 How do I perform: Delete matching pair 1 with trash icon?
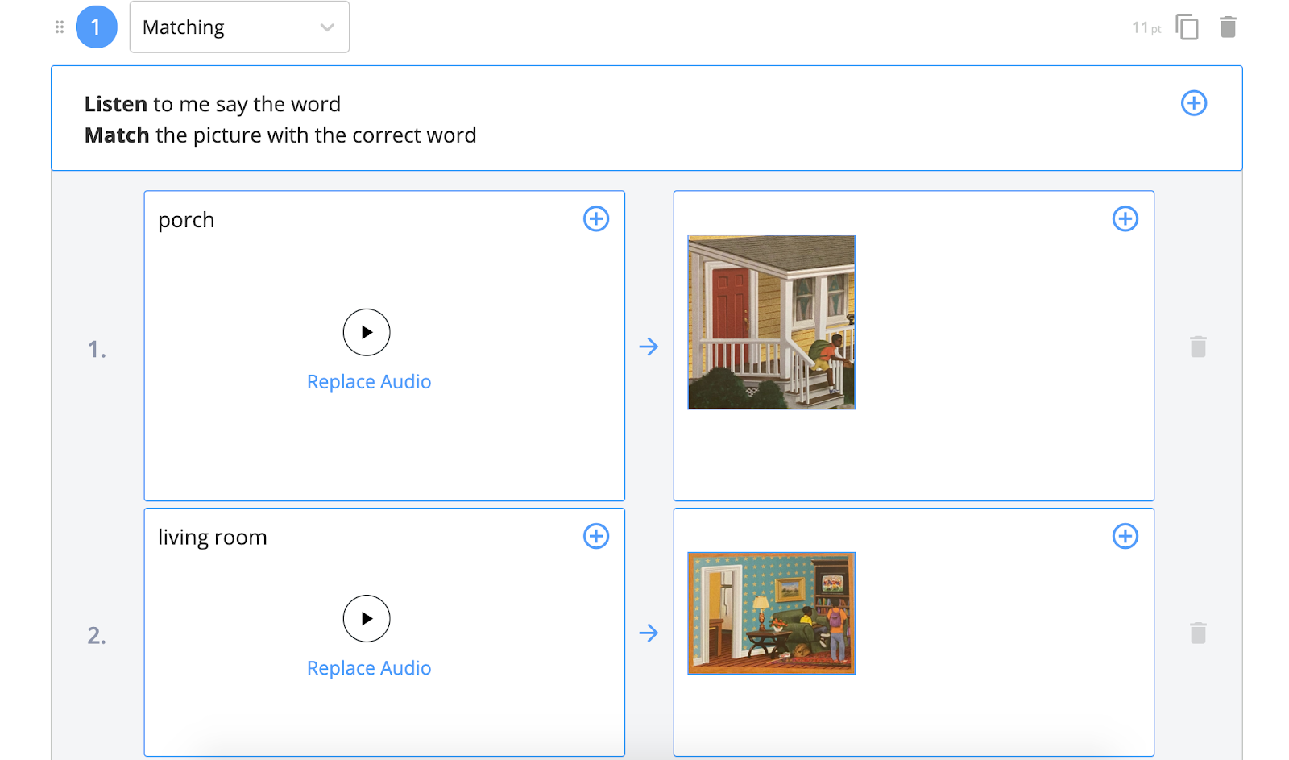click(1198, 347)
